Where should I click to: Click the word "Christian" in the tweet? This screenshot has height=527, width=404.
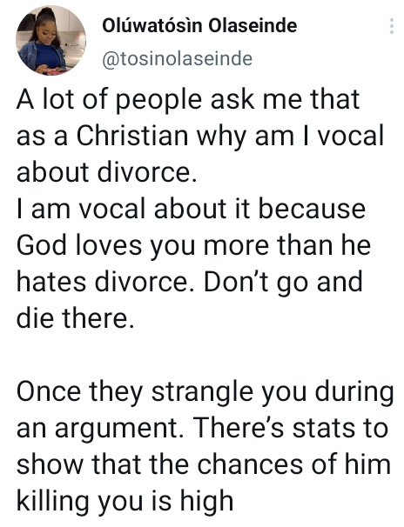click(131, 136)
